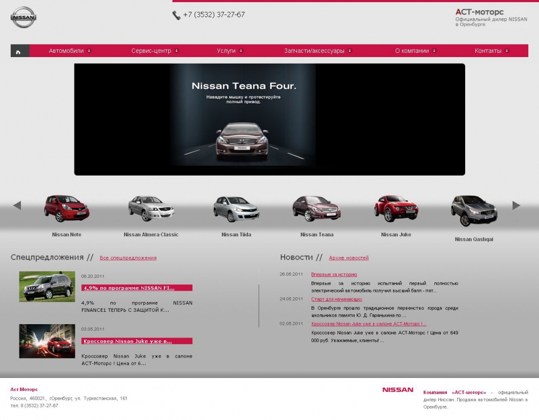This screenshot has height=420, width=539.
Task: Click the Nissan Qashqai label
Action: click(474, 240)
